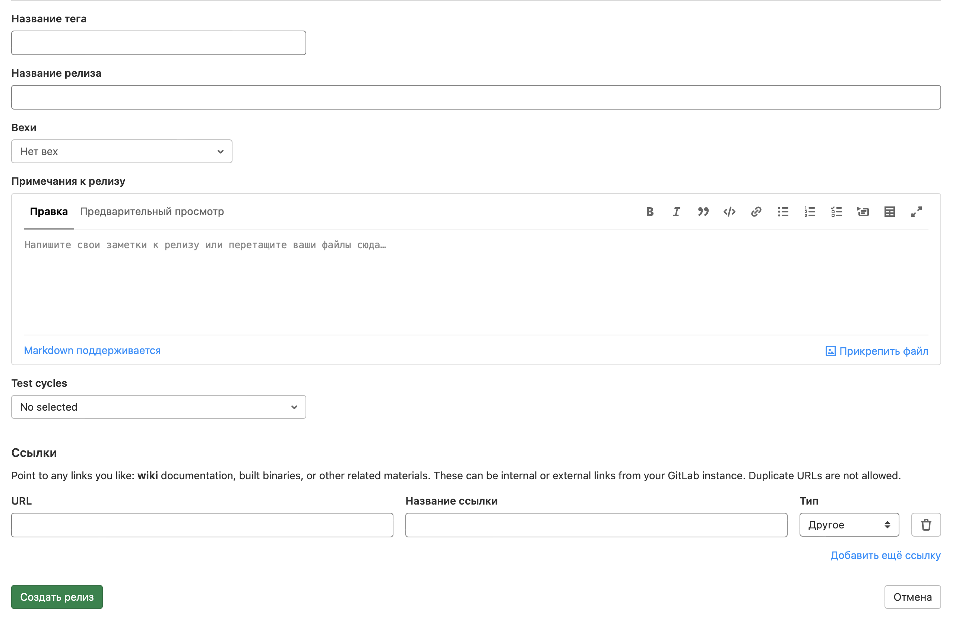This screenshot has height=635, width=962.
Task: Delete the link row with trash icon
Action: (925, 525)
